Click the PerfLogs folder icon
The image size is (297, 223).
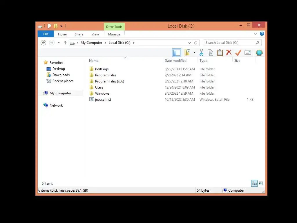pyautogui.click(x=91, y=69)
